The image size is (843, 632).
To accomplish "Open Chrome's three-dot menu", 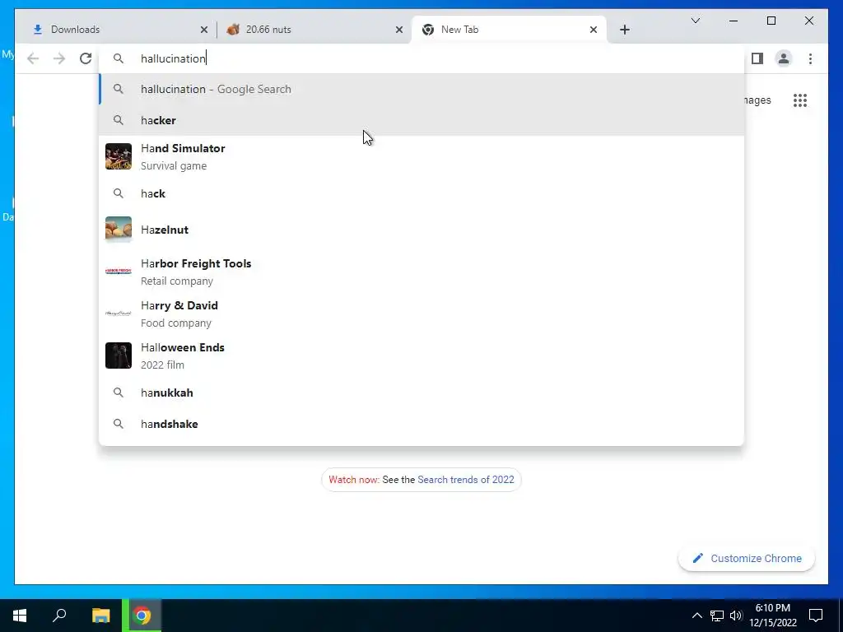I will coord(810,58).
